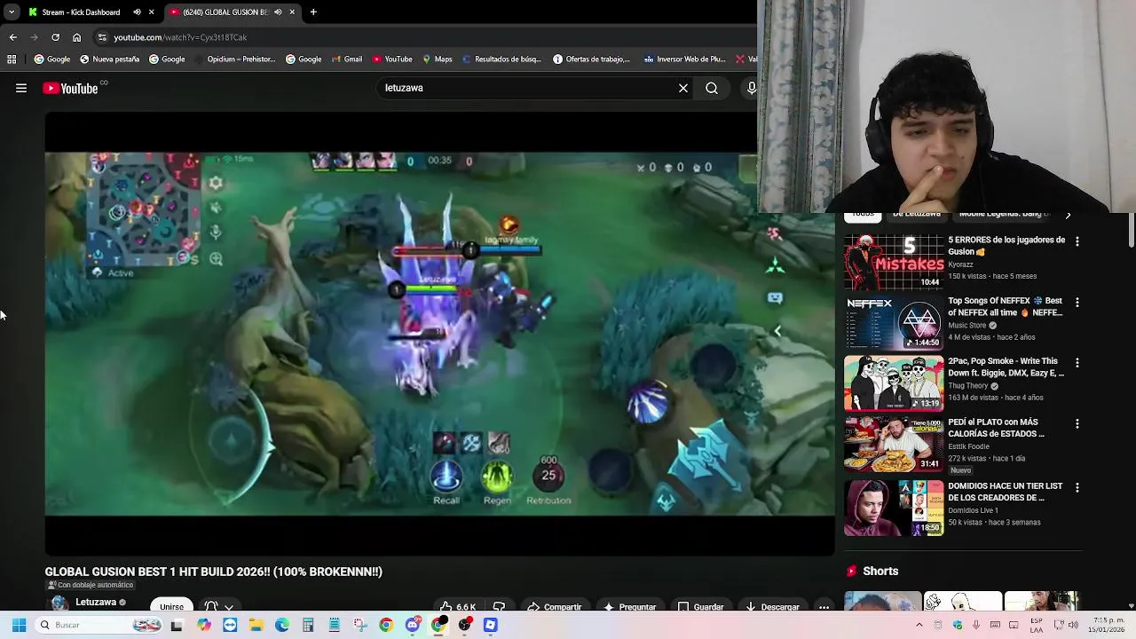Mute the Kick Dashboard tab audio
This screenshot has width=1136, height=639.
pyautogui.click(x=137, y=12)
